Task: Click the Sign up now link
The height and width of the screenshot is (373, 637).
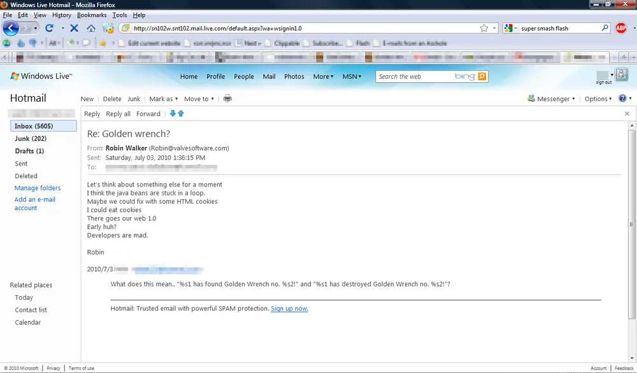Action: [x=289, y=309]
